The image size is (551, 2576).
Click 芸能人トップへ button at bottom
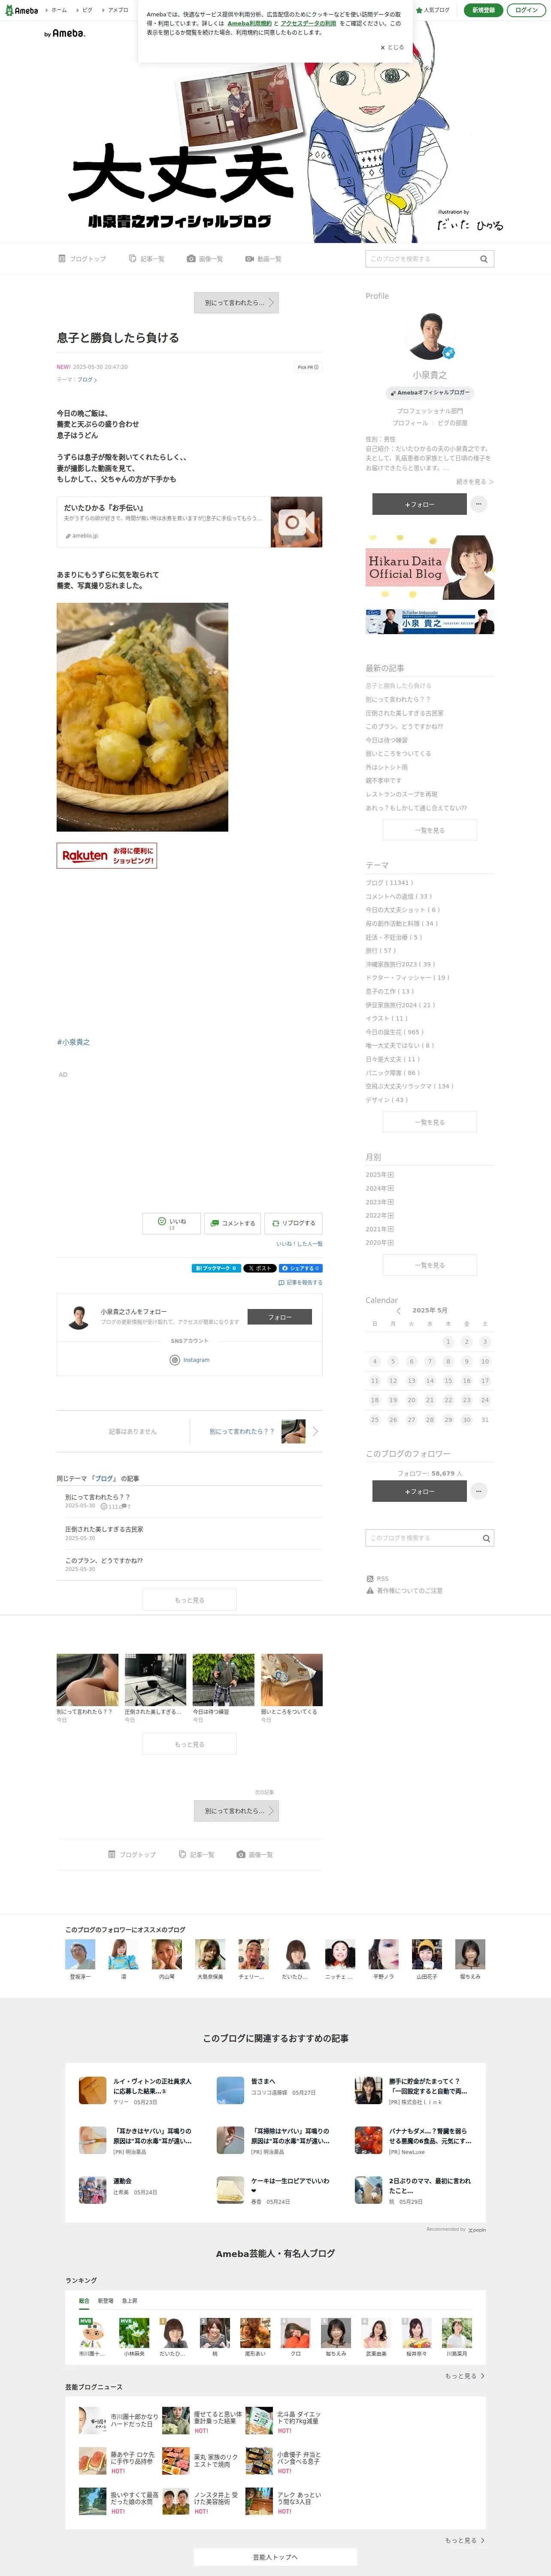pyautogui.click(x=275, y=2557)
